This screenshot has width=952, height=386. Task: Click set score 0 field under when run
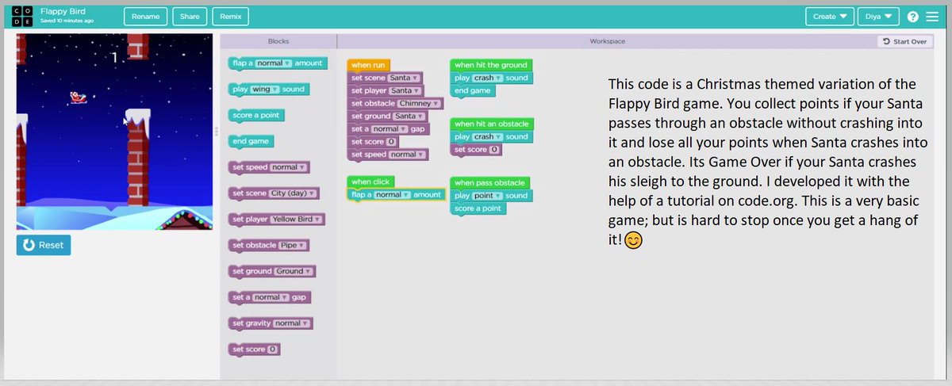click(391, 142)
